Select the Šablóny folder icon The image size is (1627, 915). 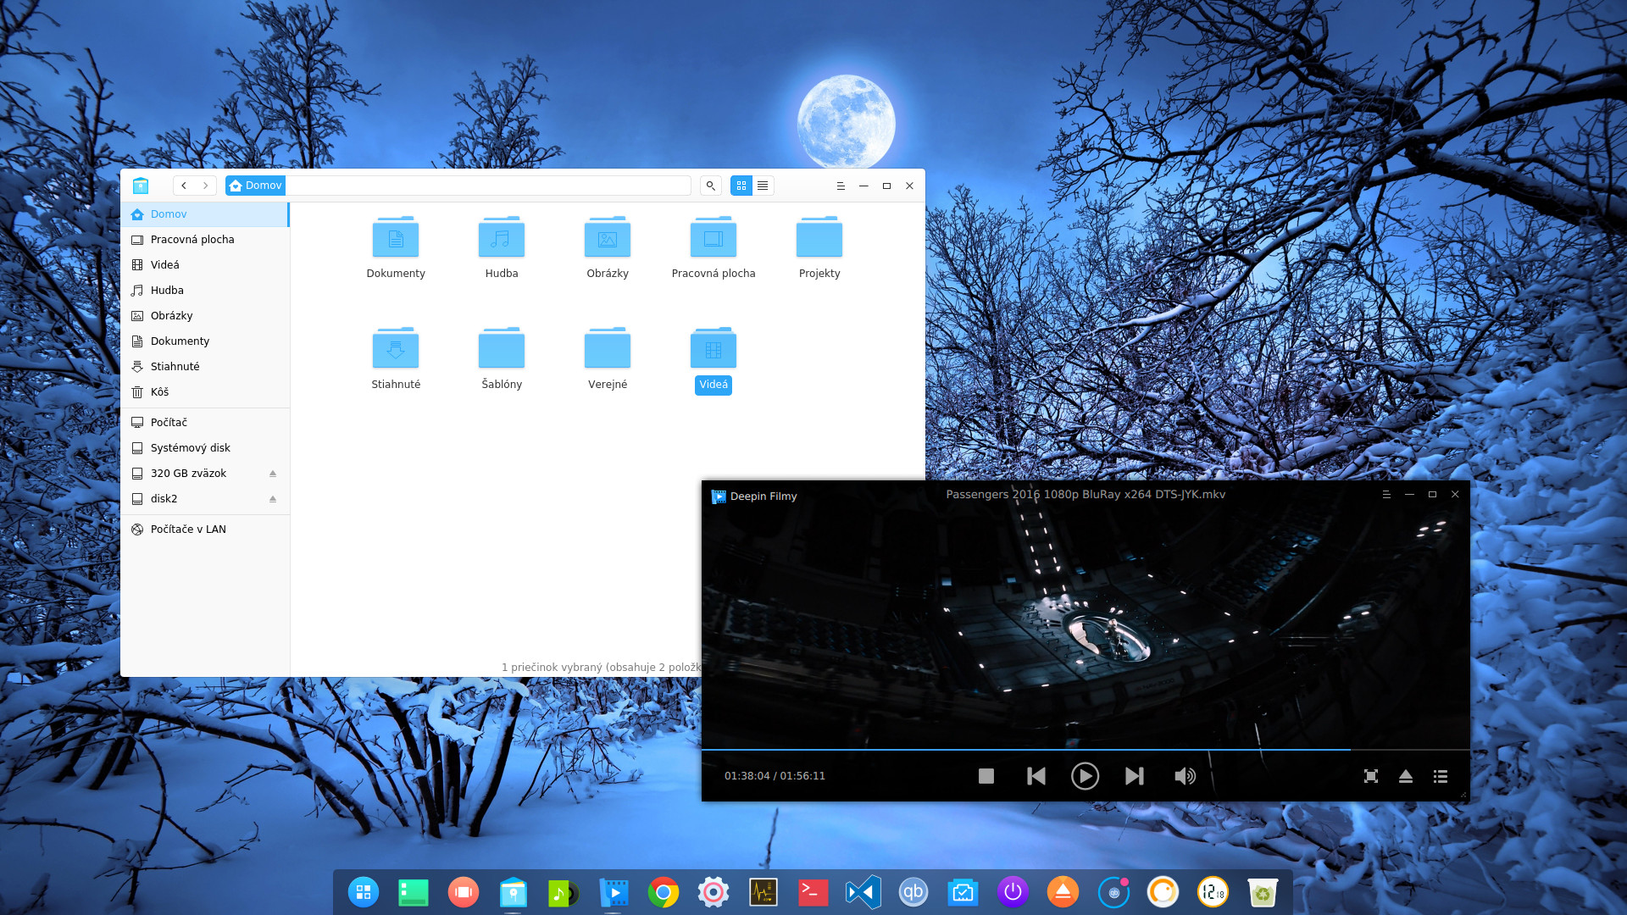502,348
